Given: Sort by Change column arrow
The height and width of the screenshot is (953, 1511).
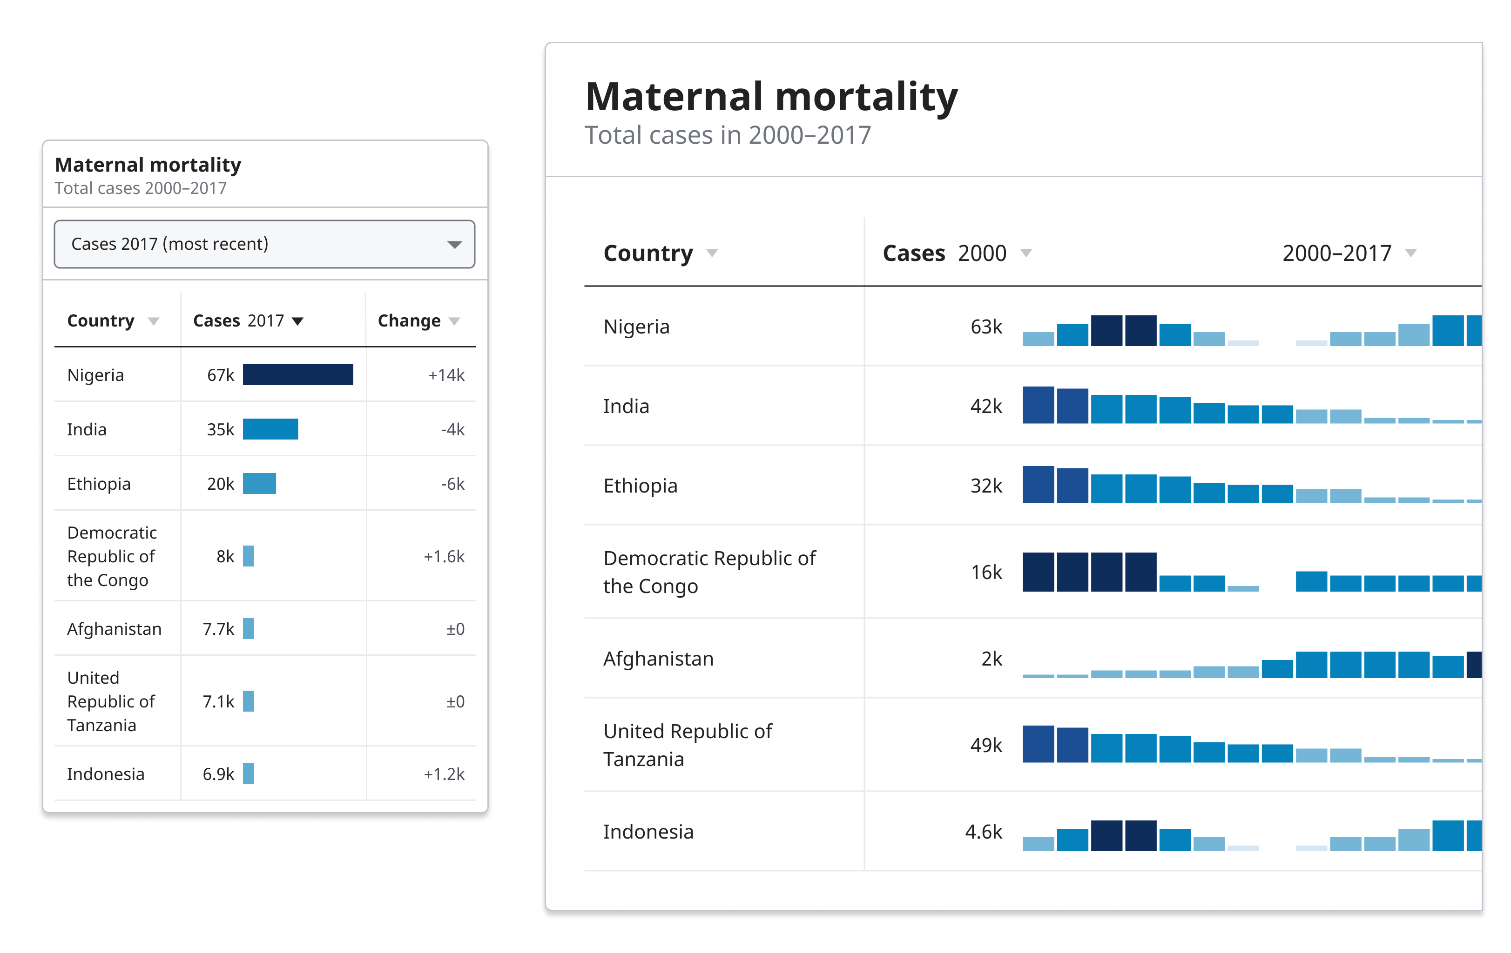Looking at the screenshot, I should (x=455, y=322).
